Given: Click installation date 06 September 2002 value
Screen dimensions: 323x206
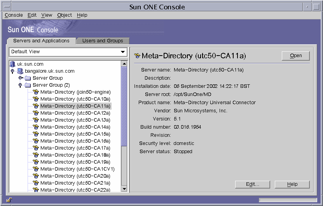Looking at the screenshot, I should (212, 86).
